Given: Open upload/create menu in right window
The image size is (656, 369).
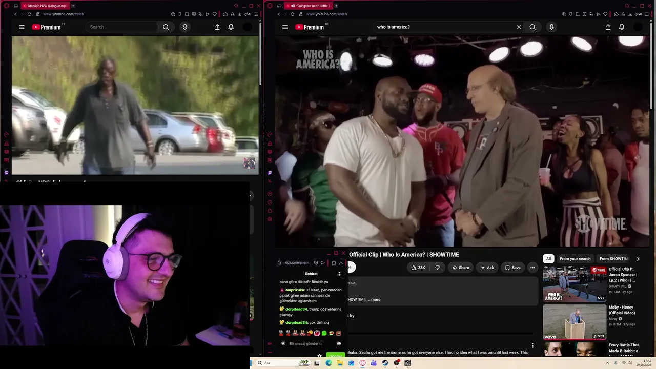Looking at the screenshot, I should pyautogui.click(x=608, y=27).
